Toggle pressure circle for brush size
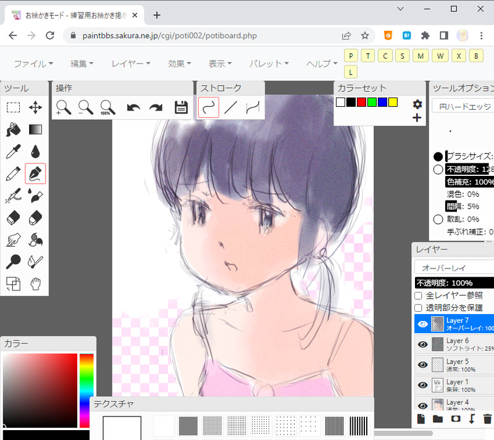The image size is (494, 440). pyautogui.click(x=438, y=156)
